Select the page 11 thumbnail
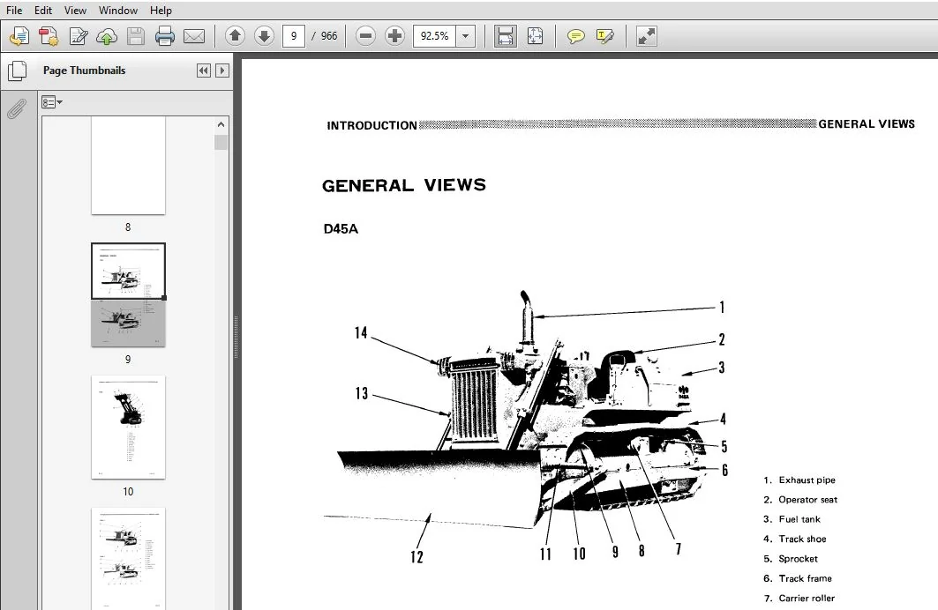 pos(128,559)
